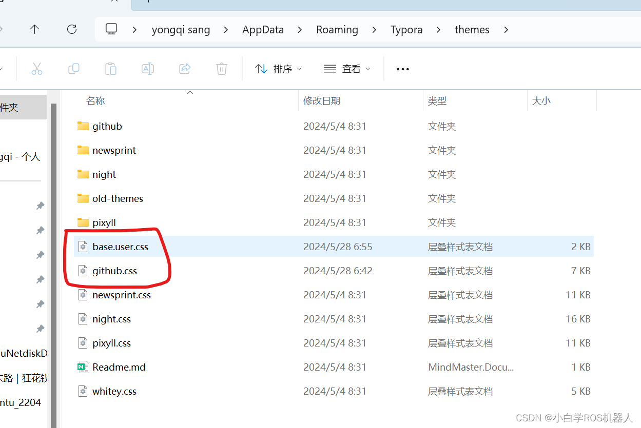The image size is (641, 428).
Task: Select the night folder icon
Action: click(x=83, y=174)
